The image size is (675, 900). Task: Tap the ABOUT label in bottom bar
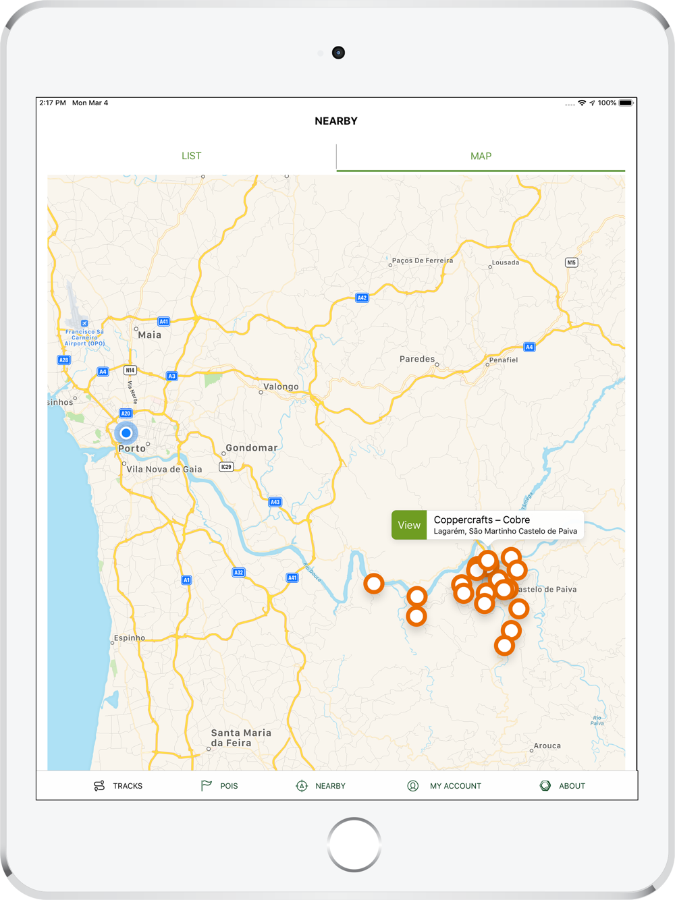click(572, 786)
